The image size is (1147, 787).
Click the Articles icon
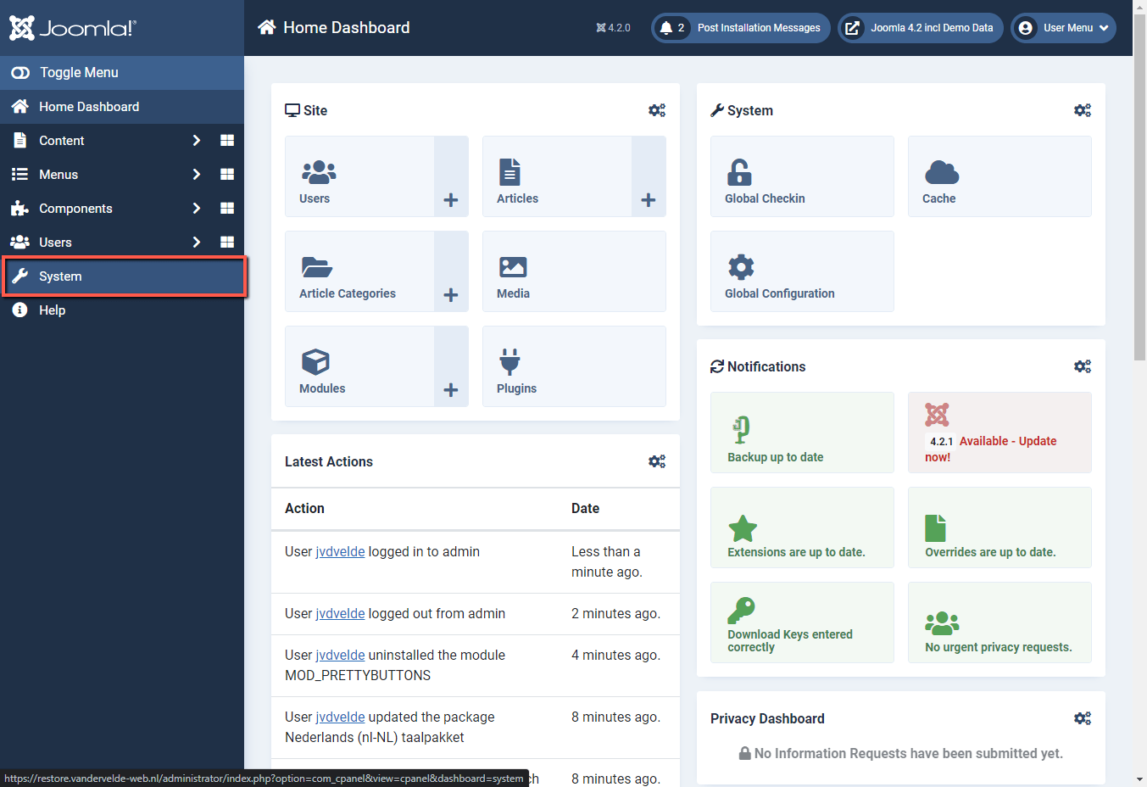[510, 171]
